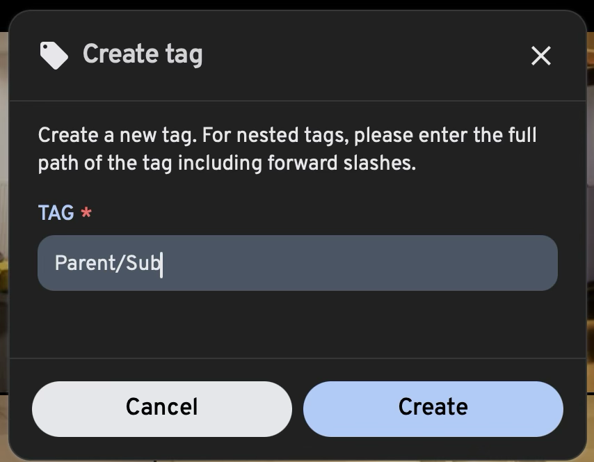Close the Create tag dialog with X
594x462 pixels.
point(540,56)
